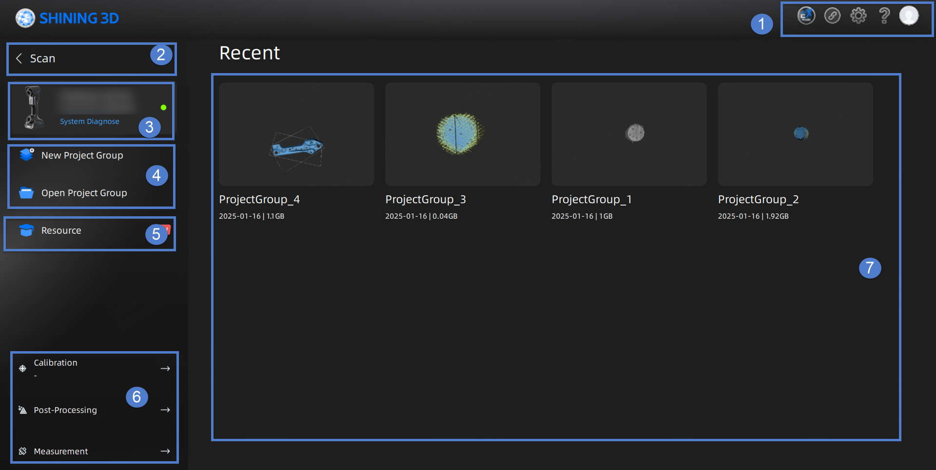Open ProjectGroup_4 thumbnail
The image size is (936, 470).
296,134
